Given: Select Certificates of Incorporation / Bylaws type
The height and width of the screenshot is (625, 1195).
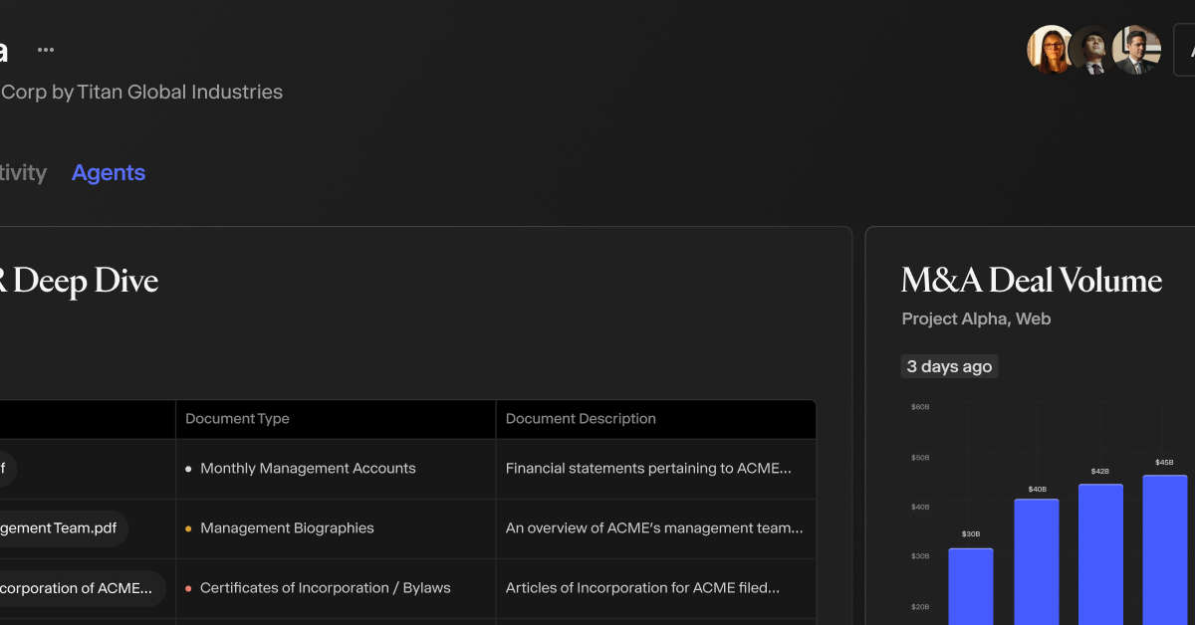Looking at the screenshot, I should pos(318,588).
